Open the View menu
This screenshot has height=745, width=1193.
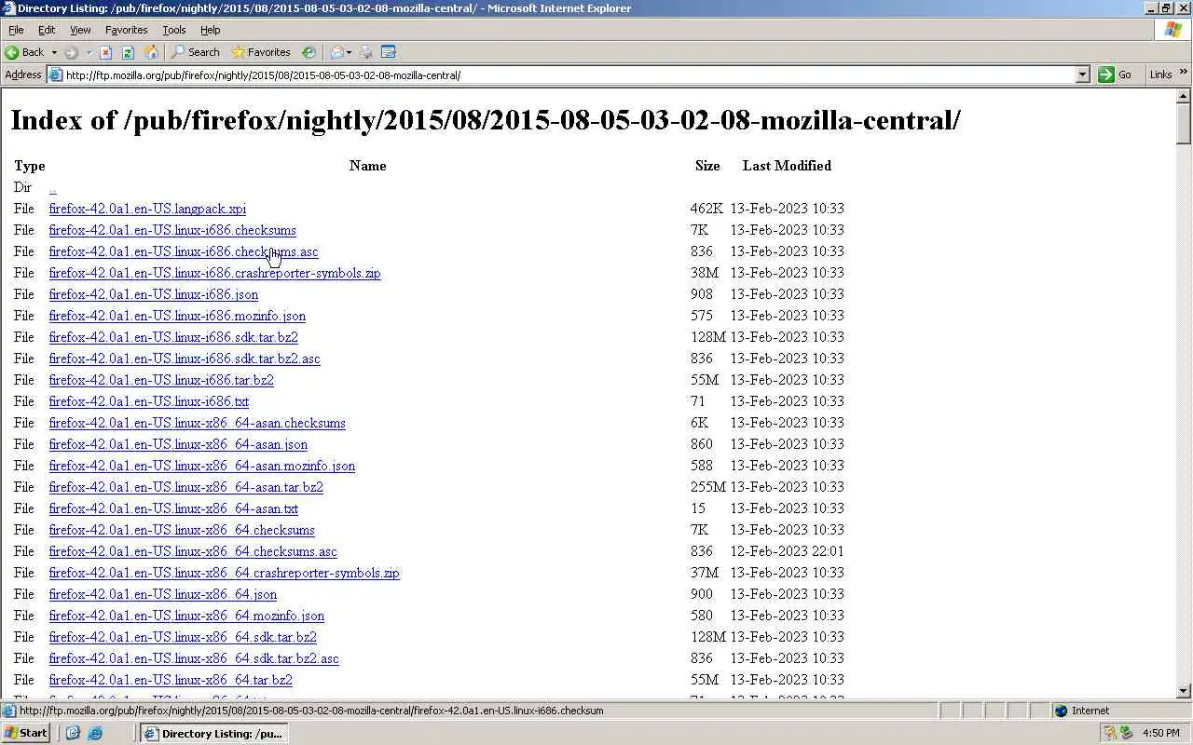pos(80,30)
